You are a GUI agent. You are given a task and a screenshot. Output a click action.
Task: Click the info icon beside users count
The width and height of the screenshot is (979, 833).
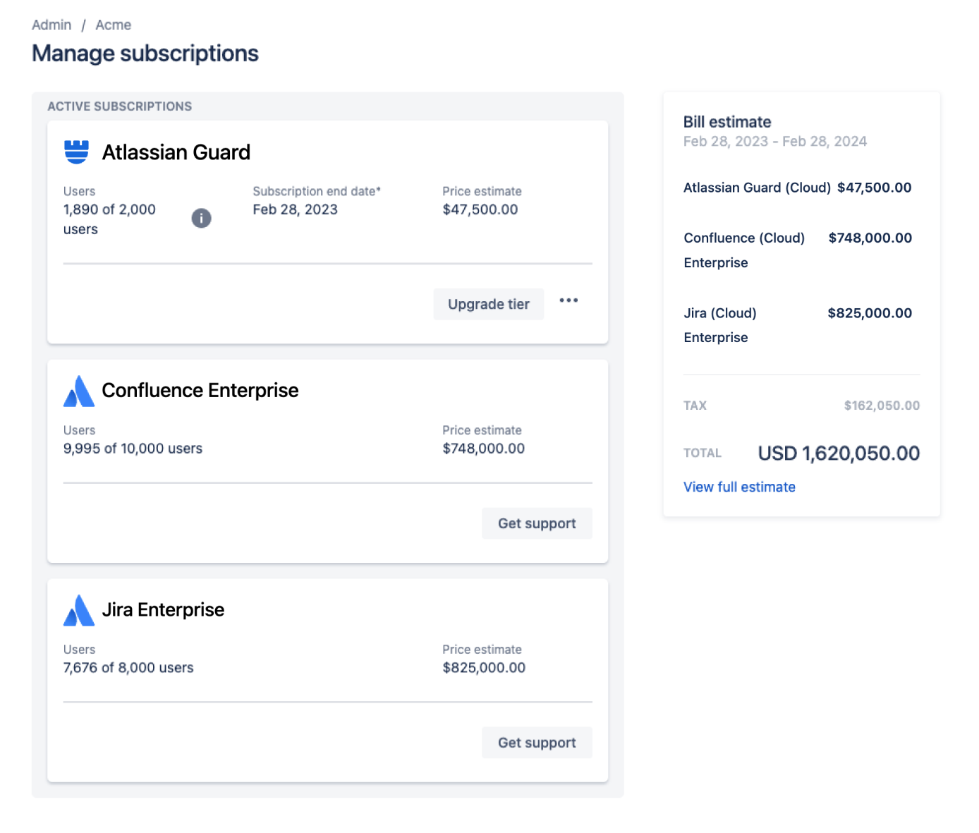point(201,218)
